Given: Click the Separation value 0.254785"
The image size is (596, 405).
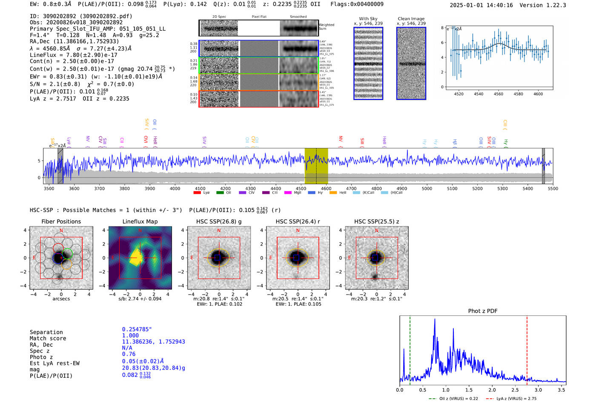Looking at the screenshot, I should [137, 329].
